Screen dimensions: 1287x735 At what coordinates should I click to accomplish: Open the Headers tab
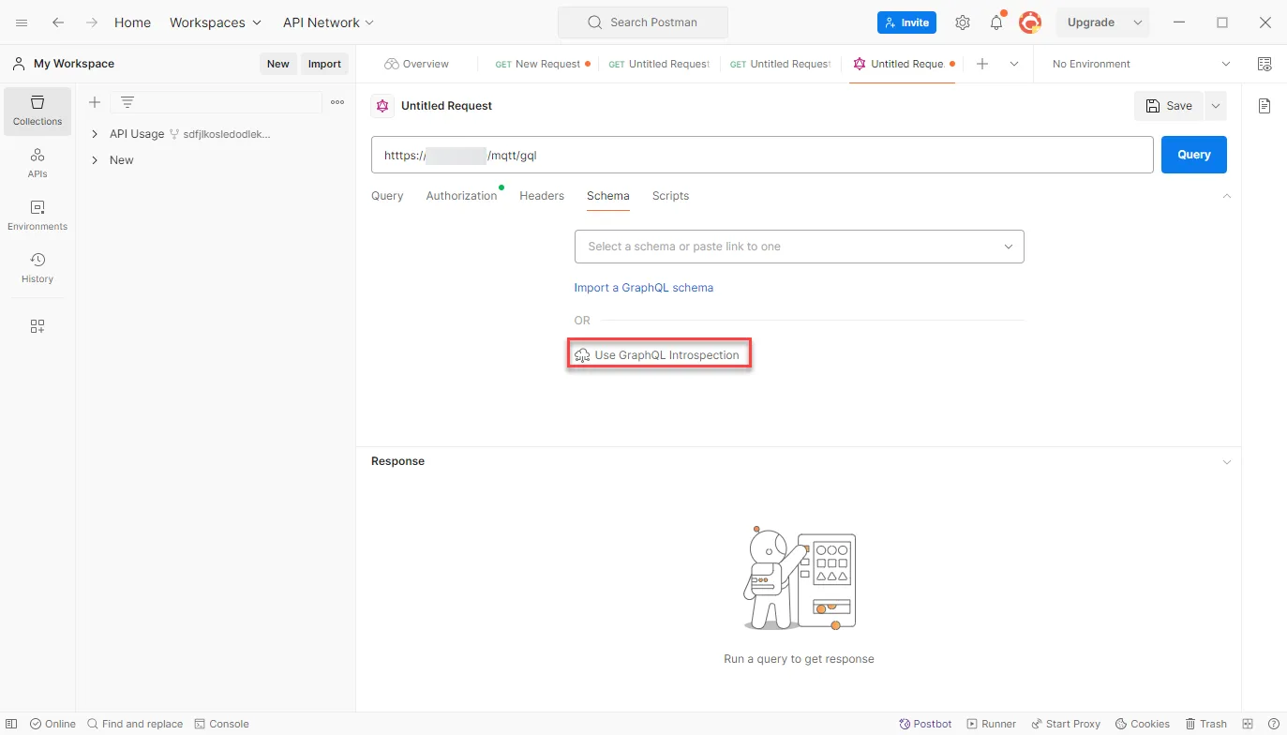542,196
